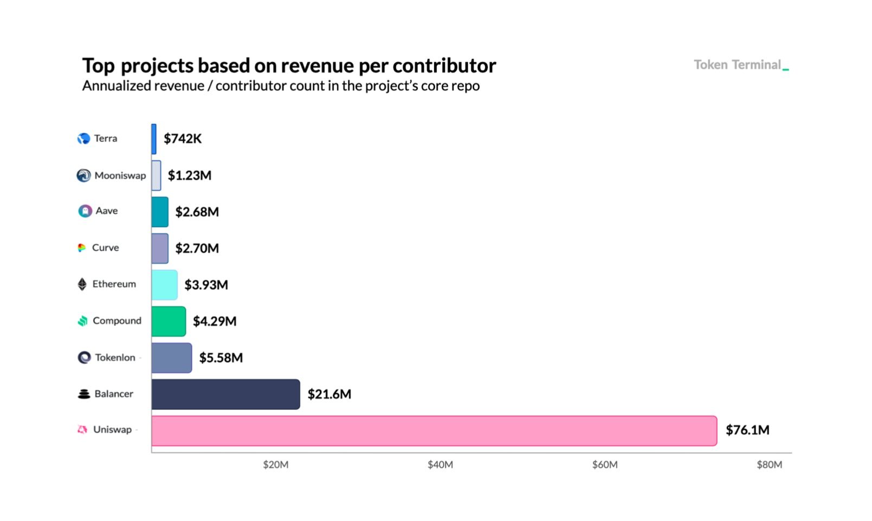Click the $20M axis tick label

tap(276, 465)
